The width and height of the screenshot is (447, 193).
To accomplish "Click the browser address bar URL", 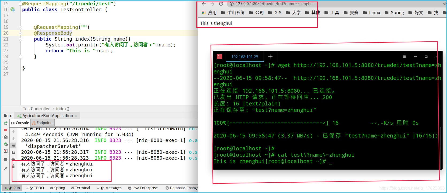I will pos(275,4).
